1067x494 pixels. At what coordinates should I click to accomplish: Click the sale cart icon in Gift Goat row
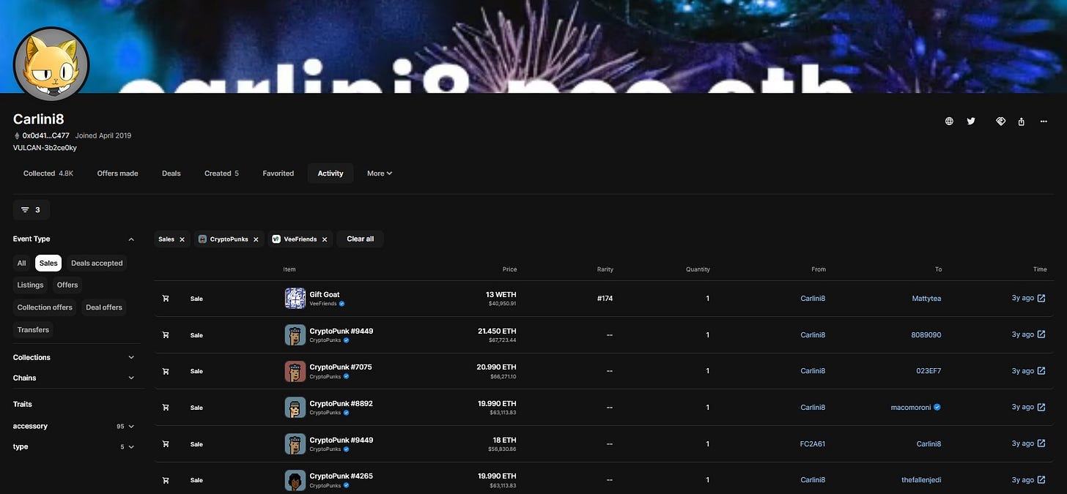tap(166, 299)
